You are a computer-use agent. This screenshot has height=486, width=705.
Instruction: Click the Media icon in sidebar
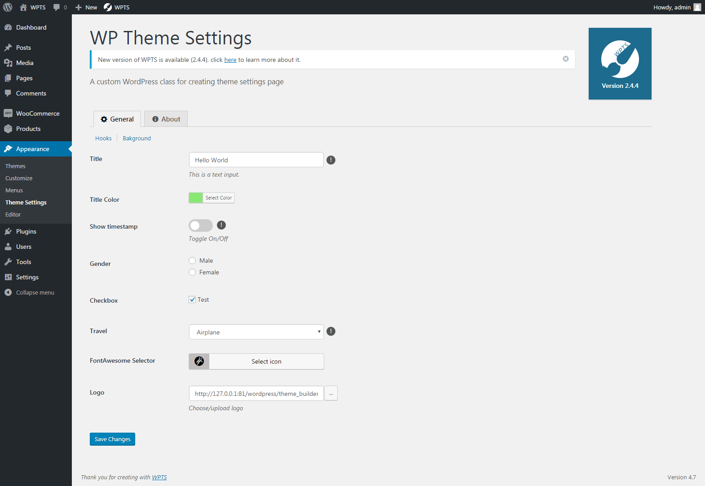8,63
